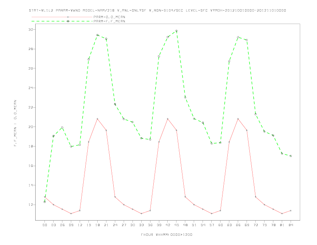The height and width of the screenshot is (245, 317).
Task: Click x-axis tick label 84
Action: (291, 225)
